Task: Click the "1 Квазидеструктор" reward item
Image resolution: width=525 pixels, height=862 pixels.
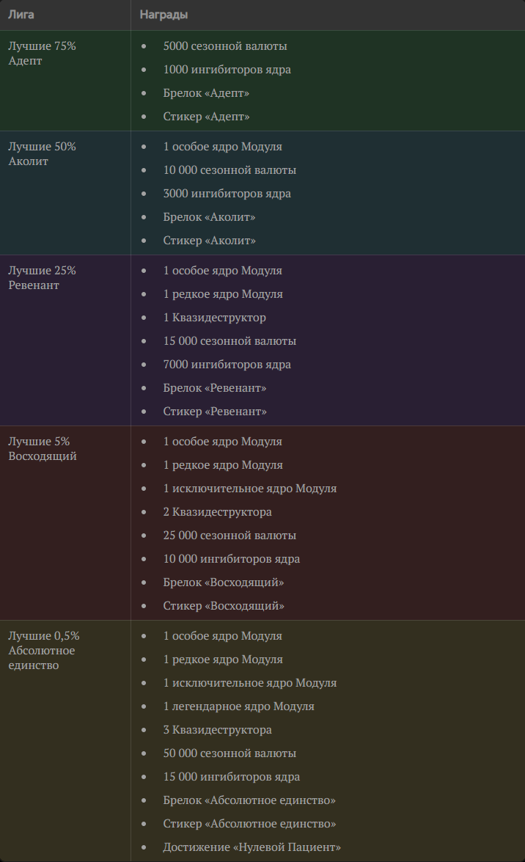Action: 214,318
